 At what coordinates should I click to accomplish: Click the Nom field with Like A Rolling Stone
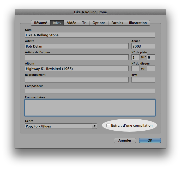click(90, 35)
